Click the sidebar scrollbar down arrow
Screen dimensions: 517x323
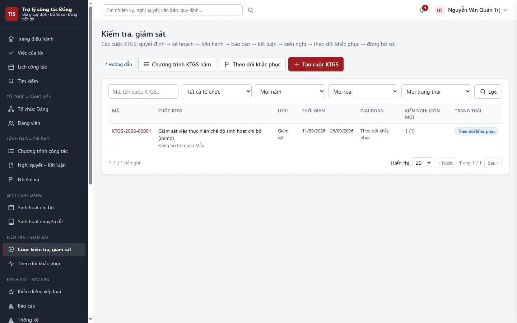coord(90,319)
